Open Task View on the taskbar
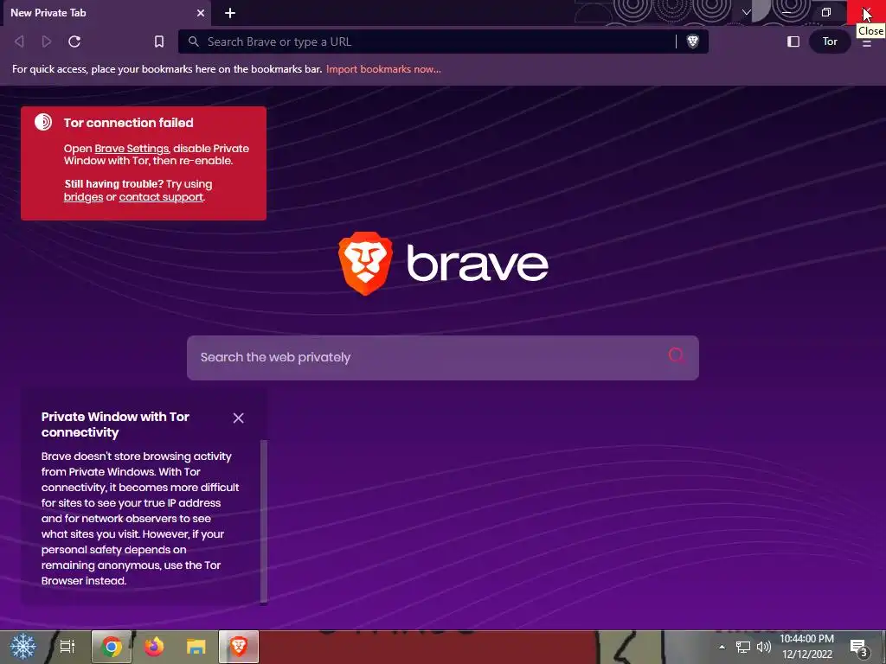This screenshot has width=886, height=664. point(67,647)
